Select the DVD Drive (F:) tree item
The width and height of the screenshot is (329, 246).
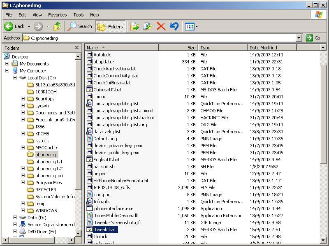coord(42,232)
